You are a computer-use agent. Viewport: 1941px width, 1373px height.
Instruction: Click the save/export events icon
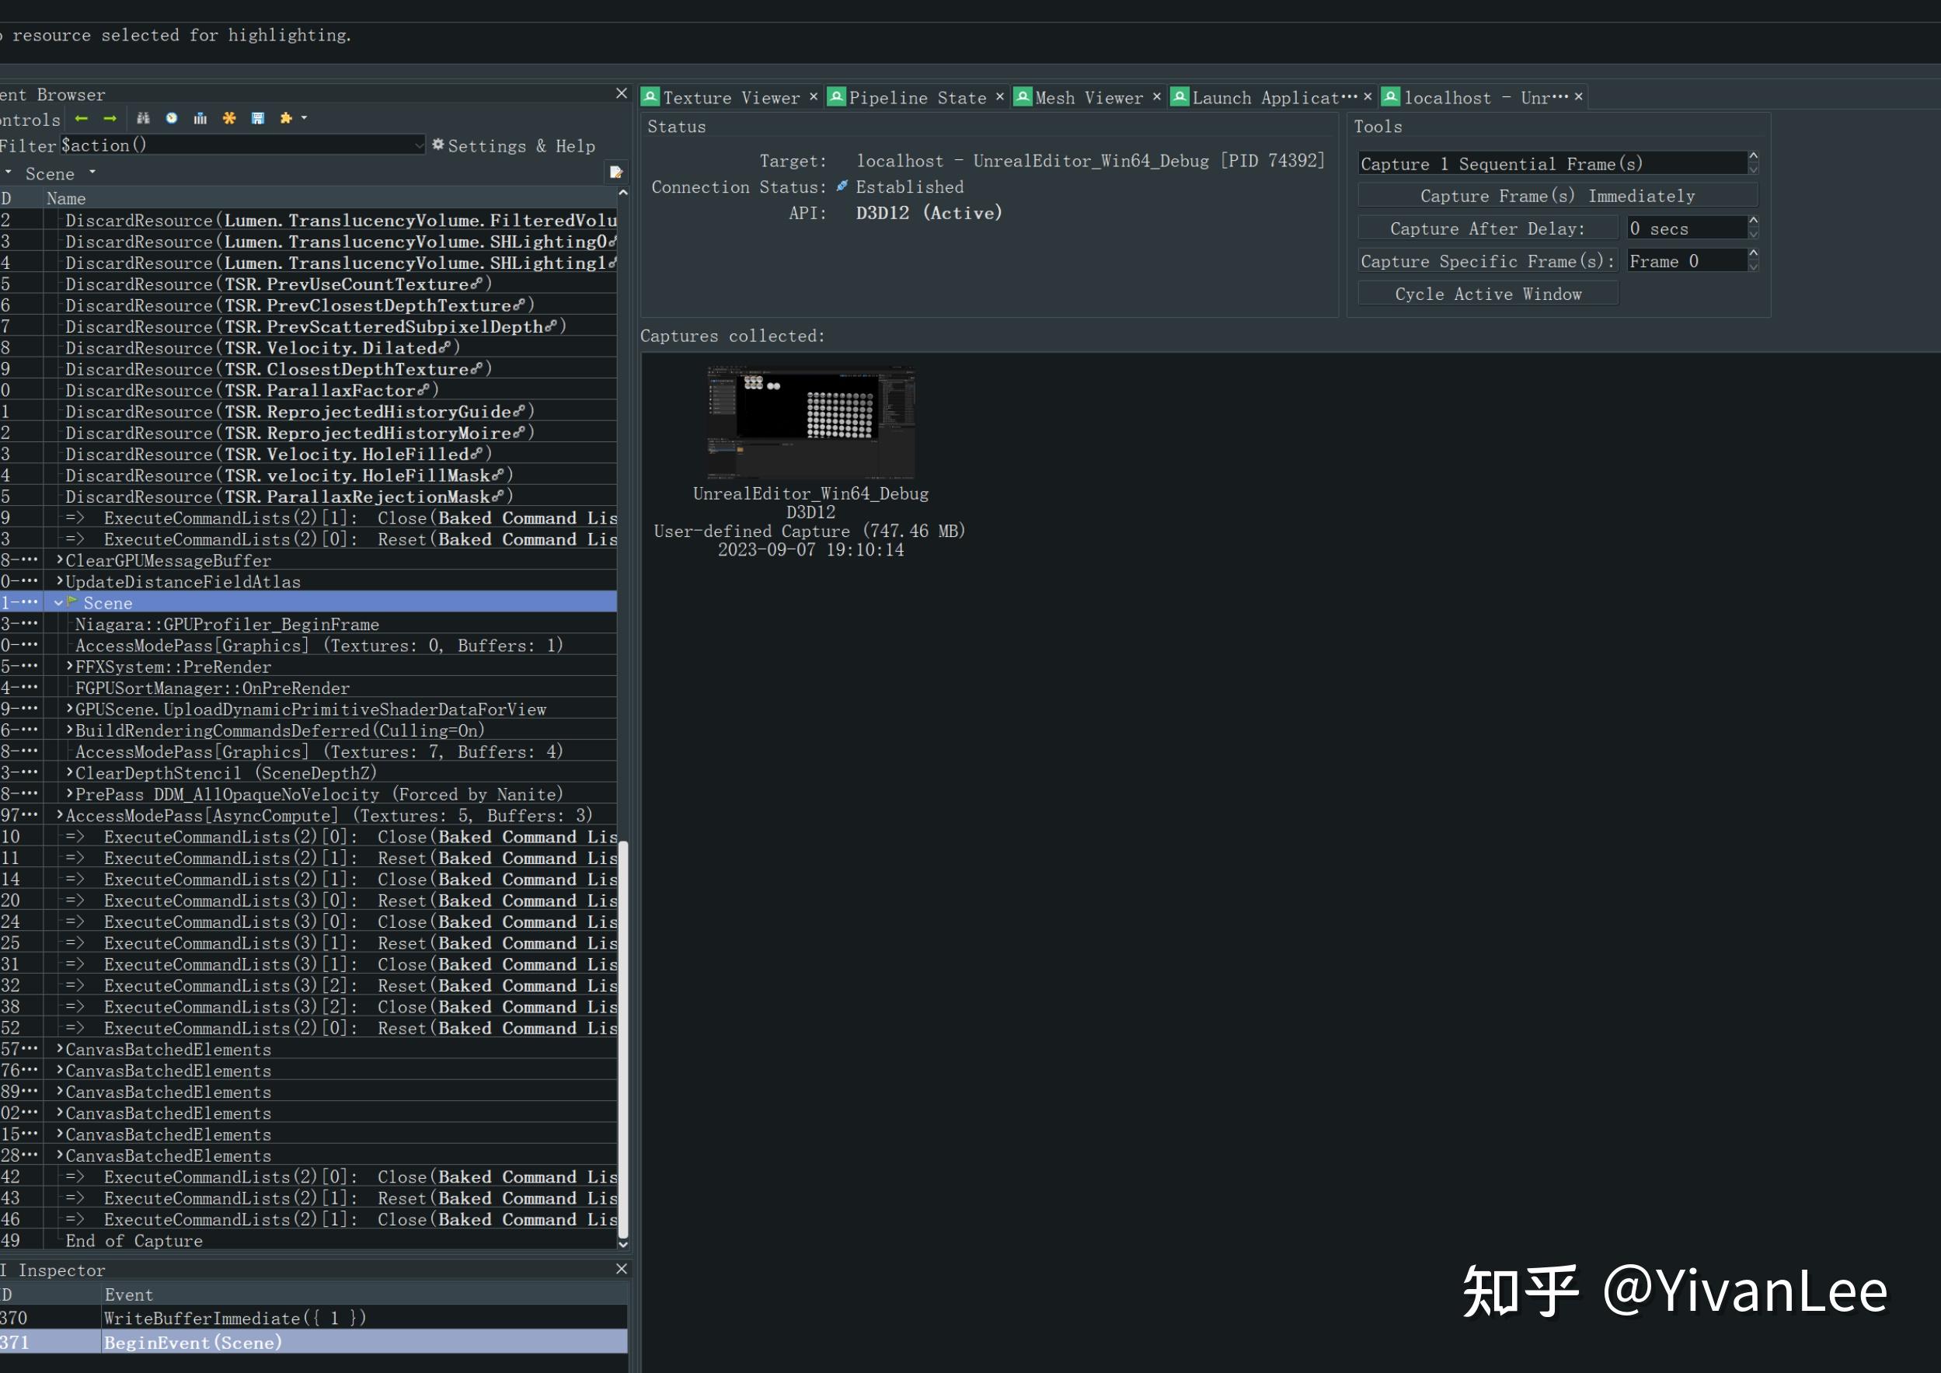(258, 119)
